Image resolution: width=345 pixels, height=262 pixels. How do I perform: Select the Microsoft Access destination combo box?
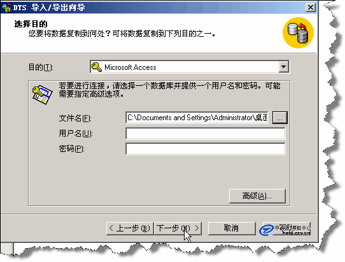(x=190, y=67)
